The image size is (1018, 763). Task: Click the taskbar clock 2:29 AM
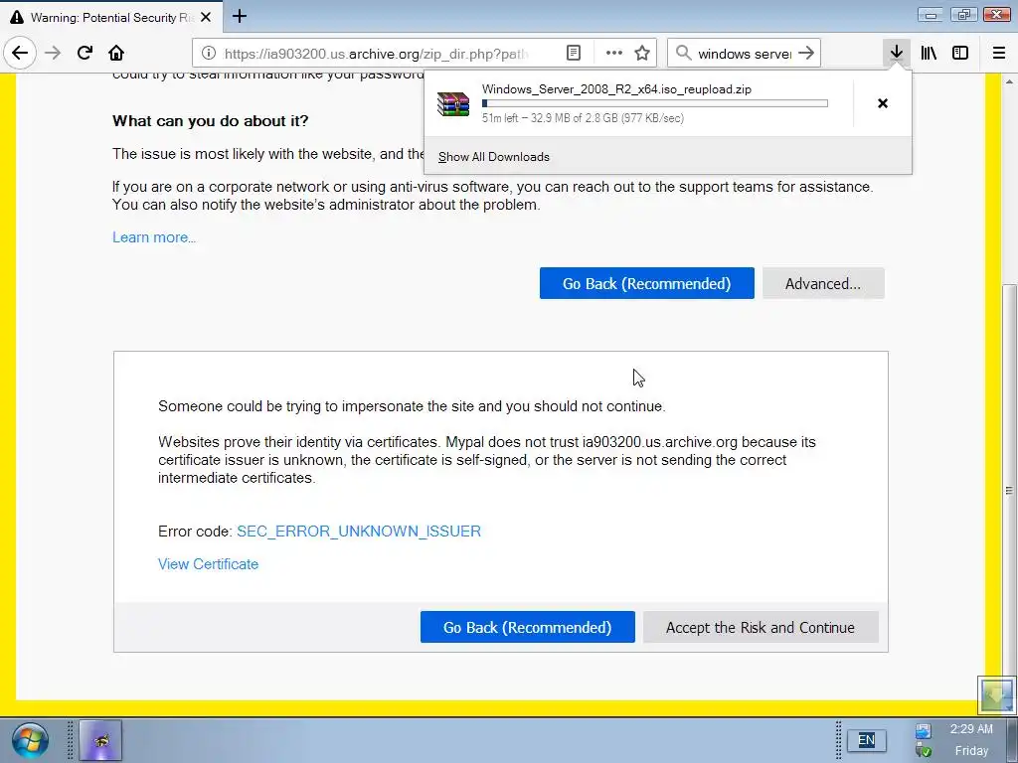971,729
